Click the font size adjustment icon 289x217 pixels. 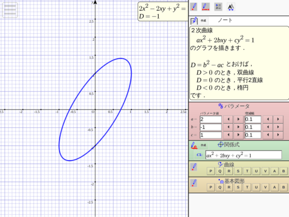coord(231,7)
